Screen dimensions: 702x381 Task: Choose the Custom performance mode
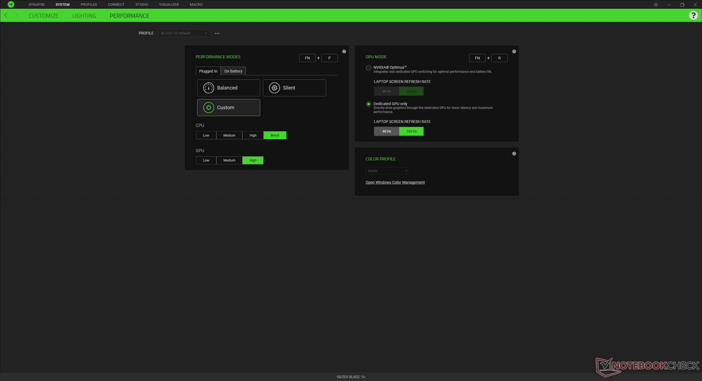229,108
